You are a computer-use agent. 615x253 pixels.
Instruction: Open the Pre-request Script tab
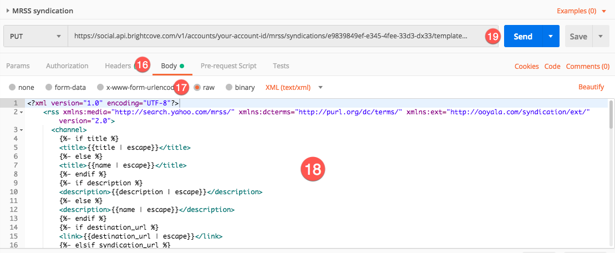coord(228,66)
